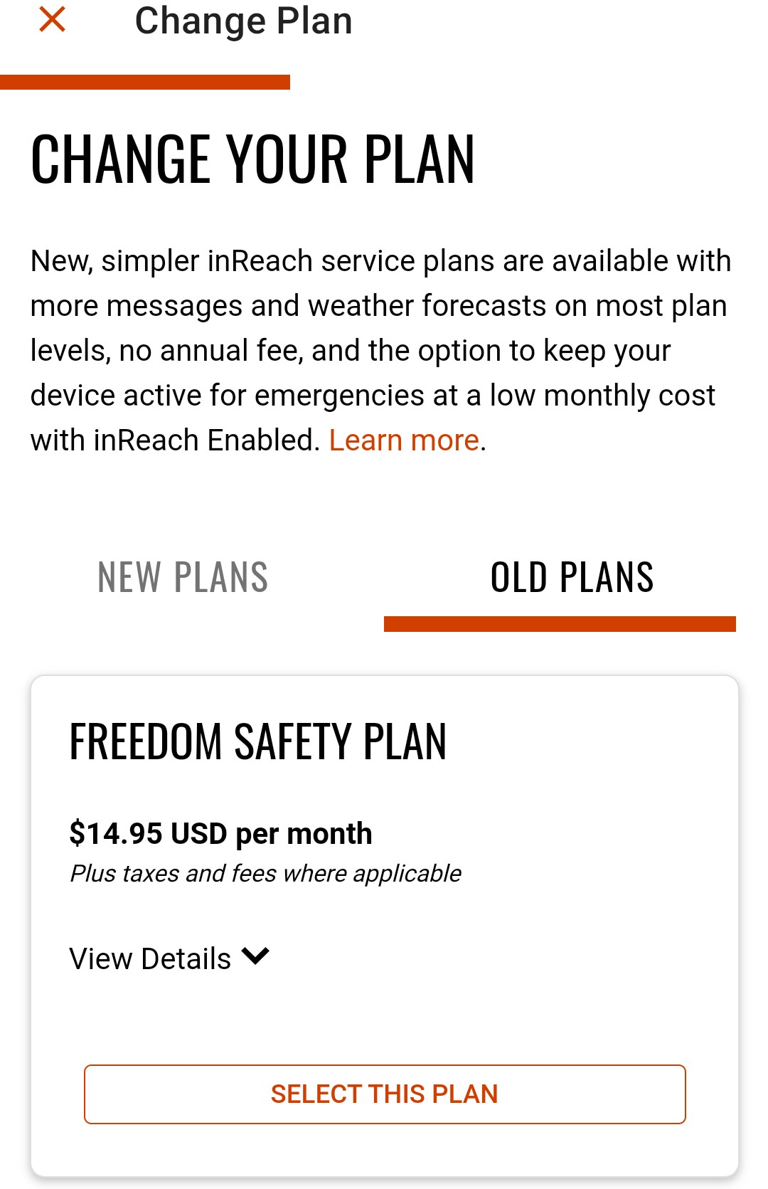This screenshot has width=768, height=1189.
Task: Switch to the NEW PLANS tab
Action: click(x=183, y=577)
